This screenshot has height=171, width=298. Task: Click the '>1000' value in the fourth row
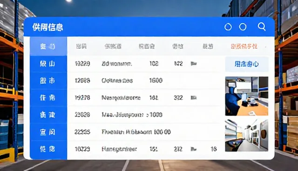coord(154,115)
